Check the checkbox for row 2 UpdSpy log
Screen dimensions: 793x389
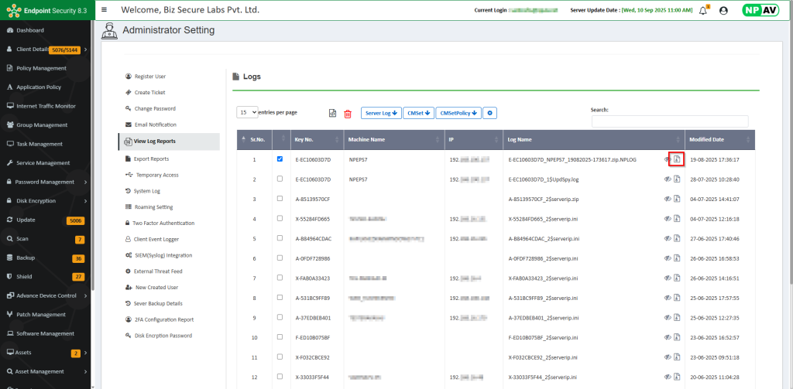point(280,179)
